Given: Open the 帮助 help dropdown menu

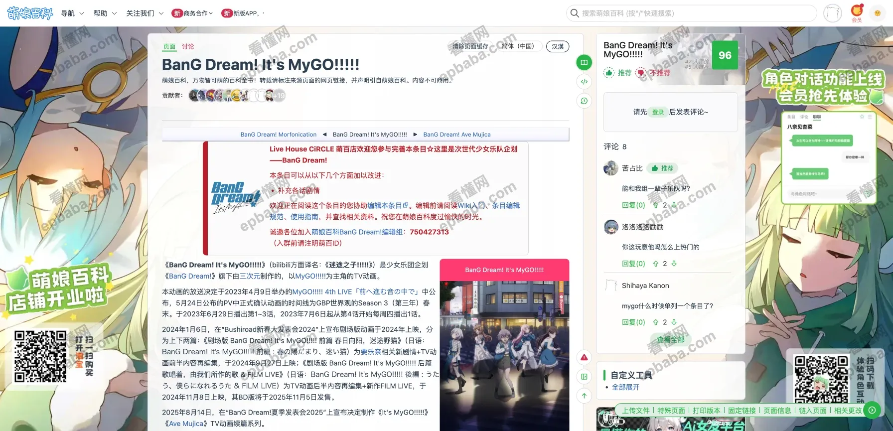Looking at the screenshot, I should tap(105, 13).
